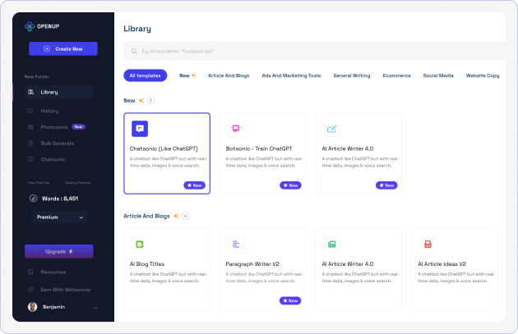
Task: Click the Upgrade button
Action: tap(58, 251)
